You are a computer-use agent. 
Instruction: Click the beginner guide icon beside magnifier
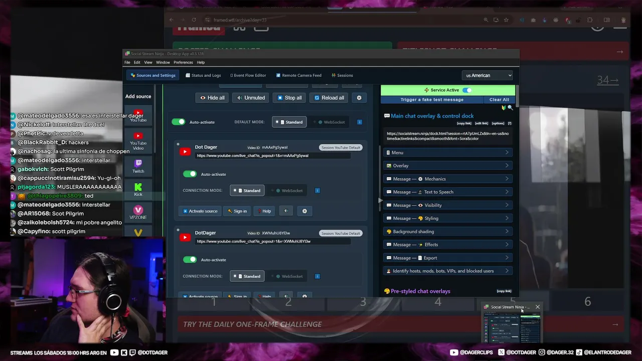coord(504,108)
